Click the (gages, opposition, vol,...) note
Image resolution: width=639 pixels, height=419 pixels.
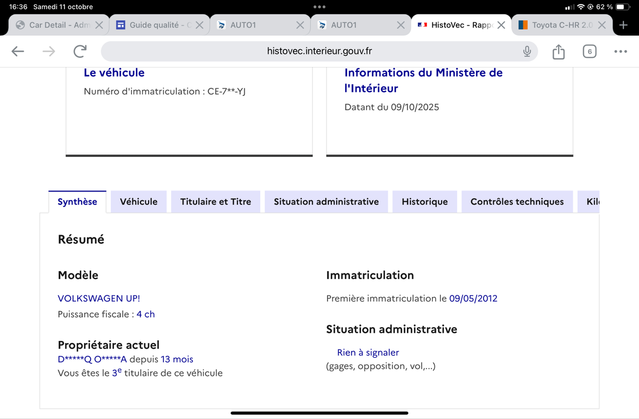[381, 366]
